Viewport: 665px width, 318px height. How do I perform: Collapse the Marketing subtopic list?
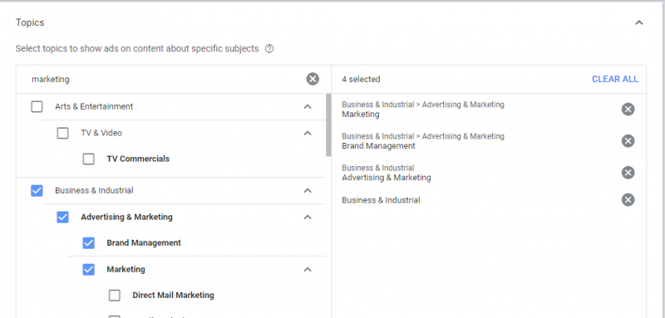coord(308,270)
